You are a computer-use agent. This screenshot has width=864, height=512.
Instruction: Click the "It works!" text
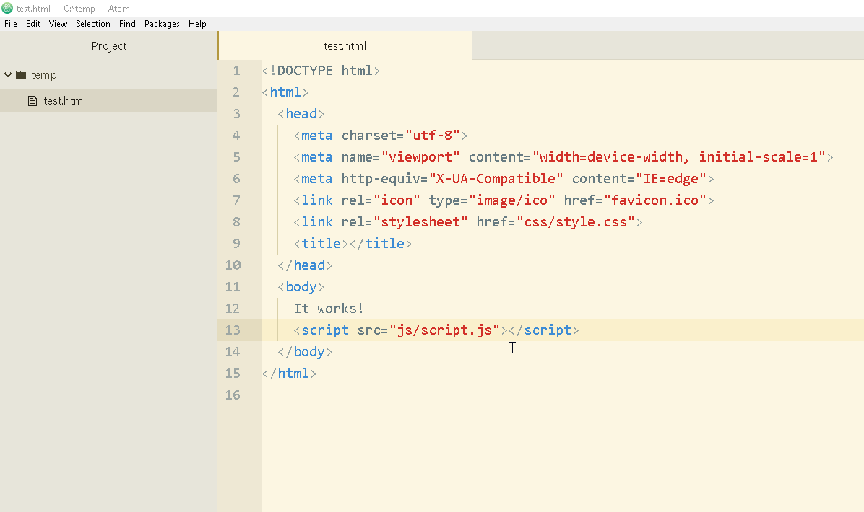(x=329, y=309)
